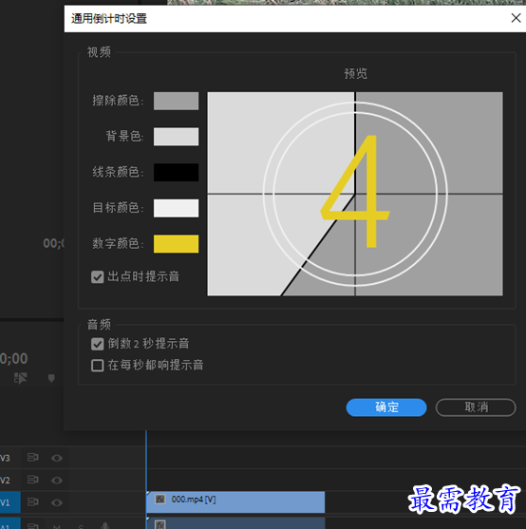This screenshot has height=529, width=526.
Task: Click the countdown preview image
Action: pyautogui.click(x=355, y=194)
